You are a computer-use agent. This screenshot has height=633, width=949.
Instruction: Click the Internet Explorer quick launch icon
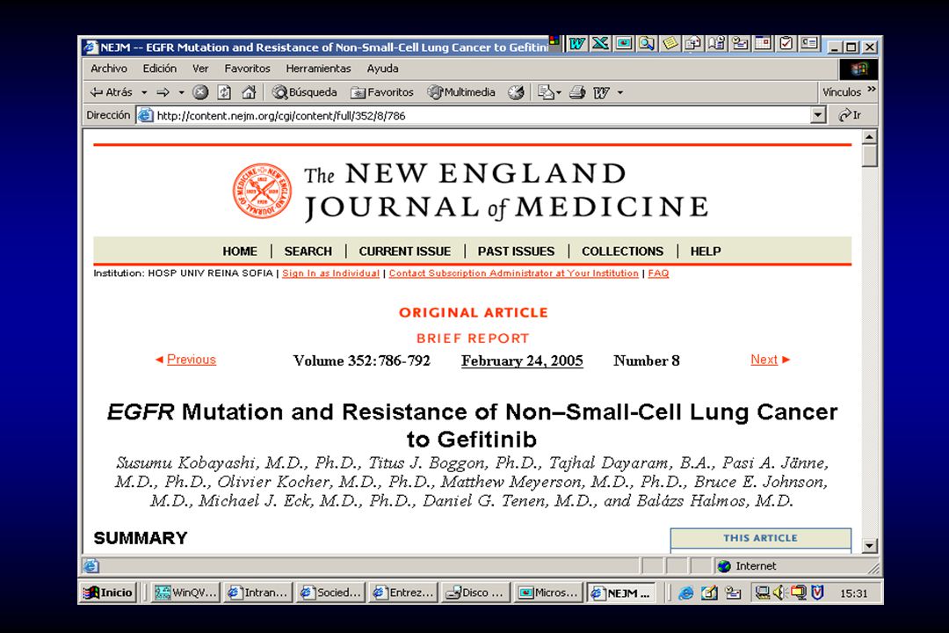685,593
